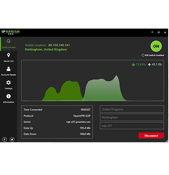Viewport: 169px width, 175px height.
Task: Click the Facebook icon
Action: coord(5,140)
